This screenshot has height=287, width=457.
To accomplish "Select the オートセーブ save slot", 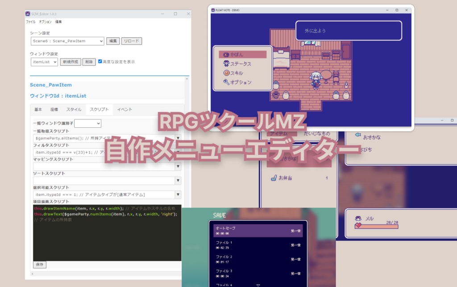I will click(258, 230).
